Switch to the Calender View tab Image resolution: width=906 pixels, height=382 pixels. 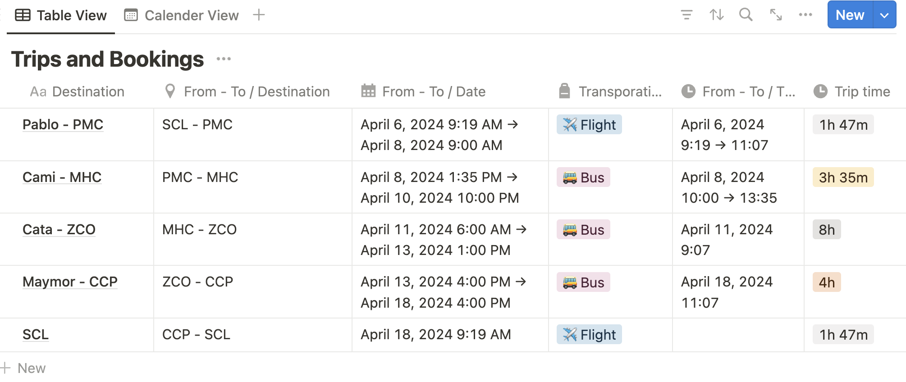(182, 15)
